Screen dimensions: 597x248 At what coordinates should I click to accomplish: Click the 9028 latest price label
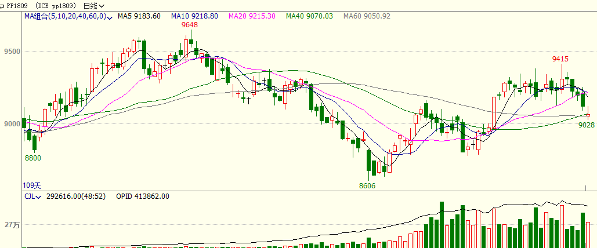(x=587, y=125)
